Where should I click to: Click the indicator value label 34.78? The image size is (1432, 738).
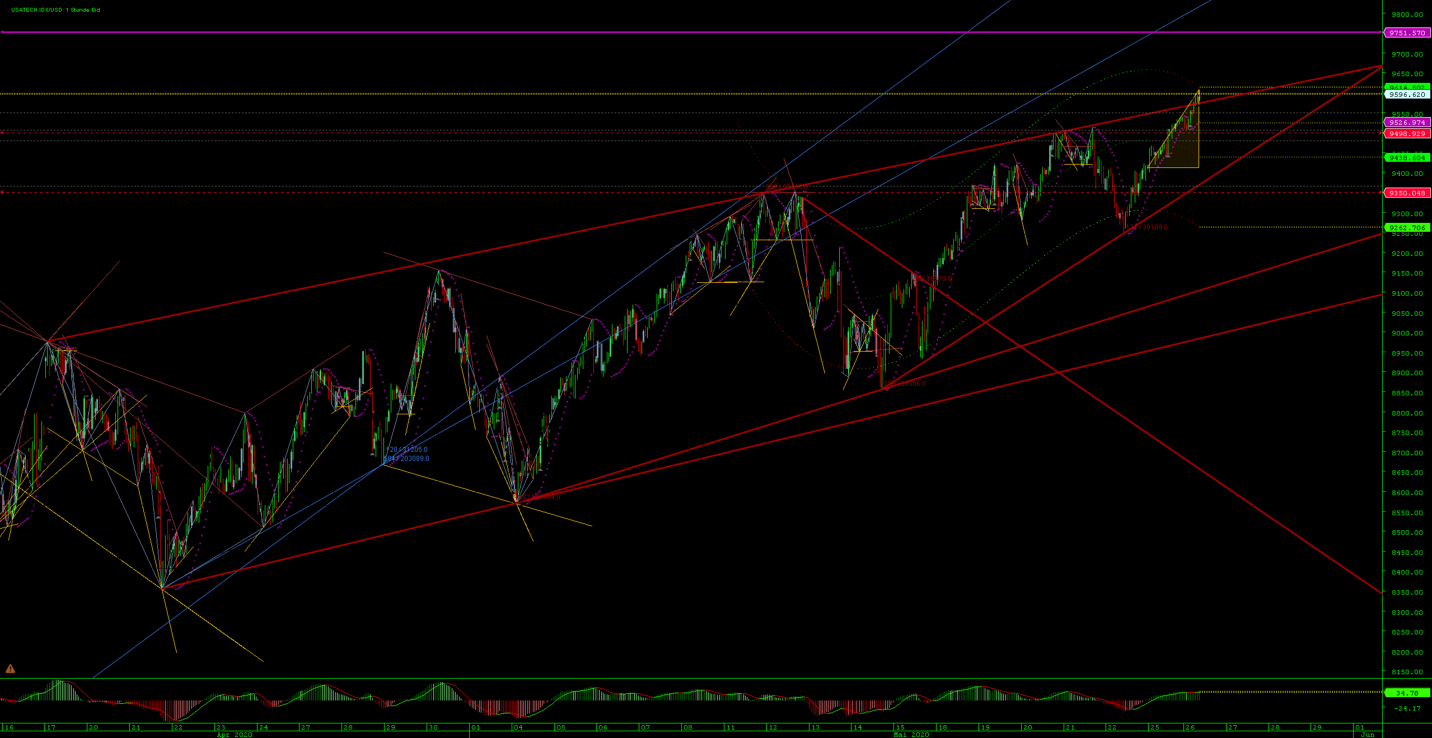tap(1407, 693)
